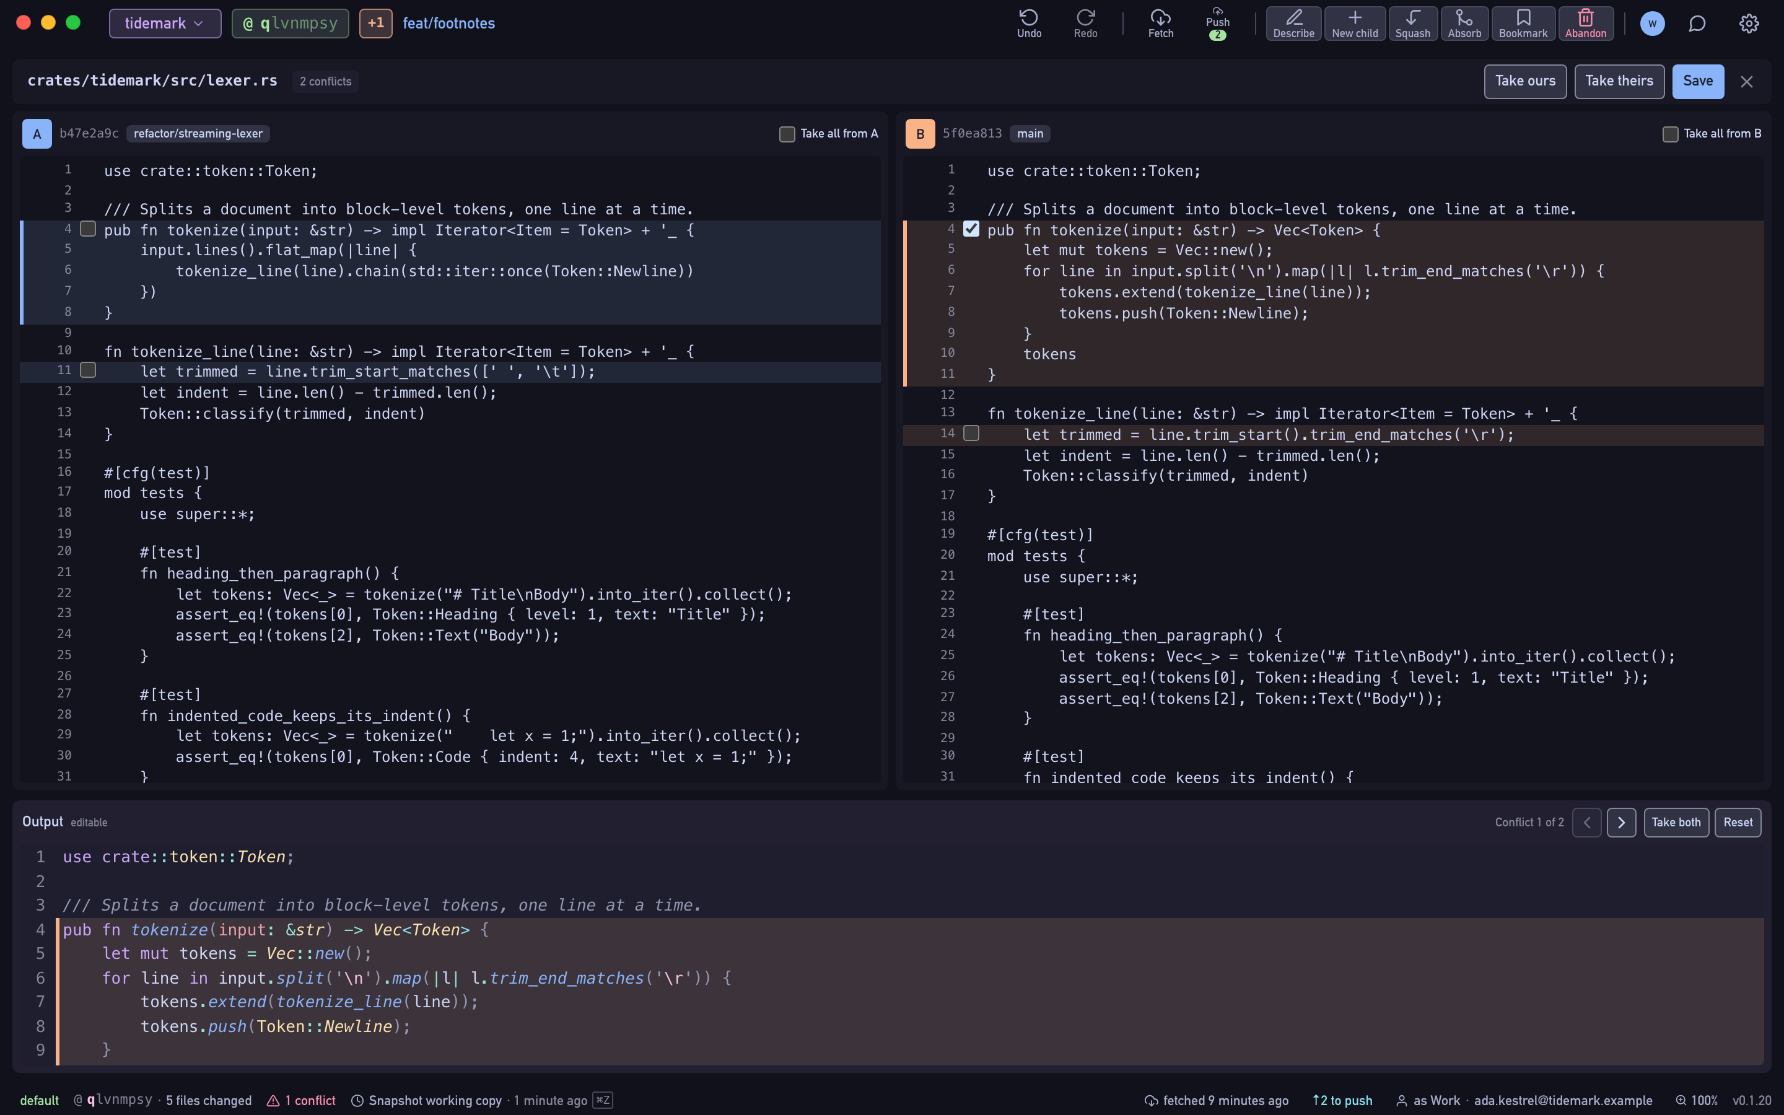Create a New child change
Viewport: 1784px width, 1115px height.
pyautogui.click(x=1354, y=24)
